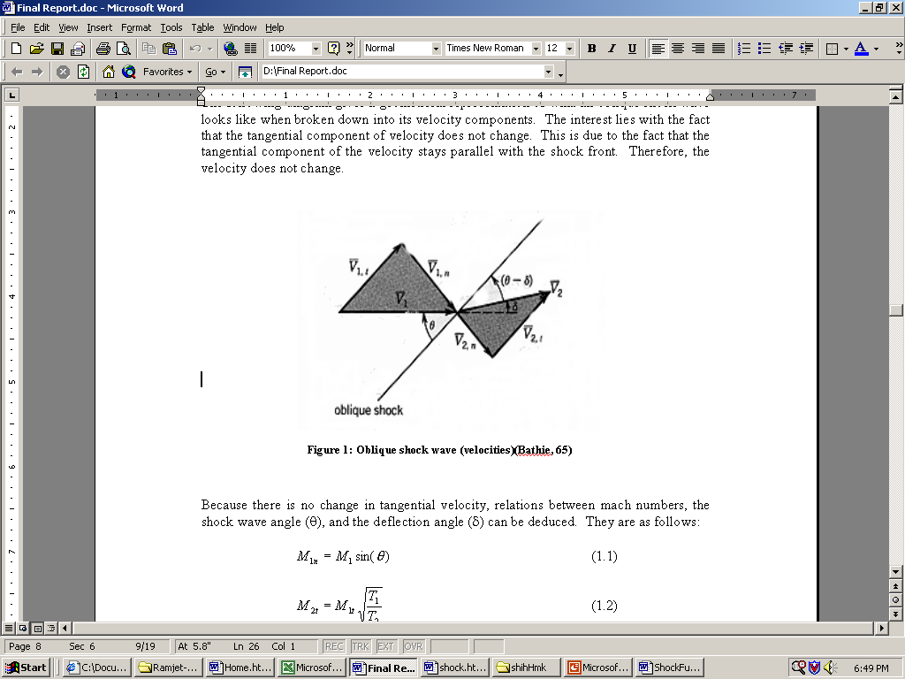The width and height of the screenshot is (905, 679).
Task: Switch to shock.ht... taskbar window
Action: pos(455,668)
